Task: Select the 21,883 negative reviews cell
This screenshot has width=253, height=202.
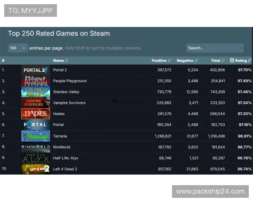Action: [x=192, y=169]
